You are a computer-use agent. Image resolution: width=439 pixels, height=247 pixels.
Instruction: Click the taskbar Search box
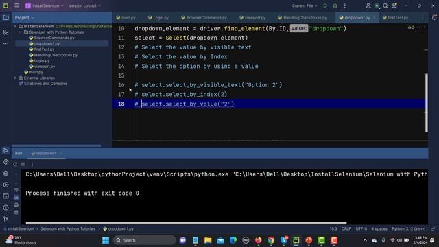145,240
